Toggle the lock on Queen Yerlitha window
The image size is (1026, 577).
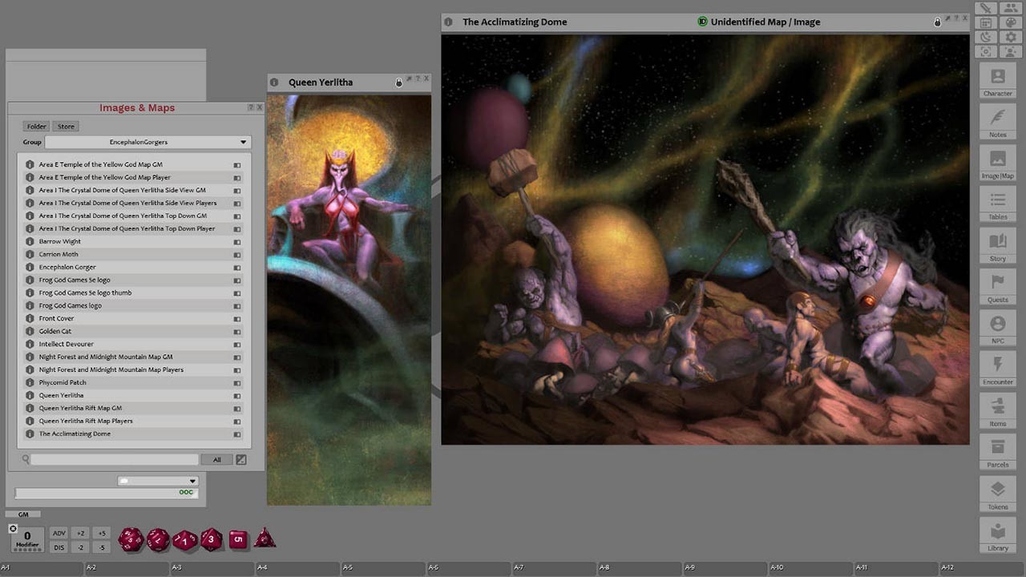click(x=399, y=83)
